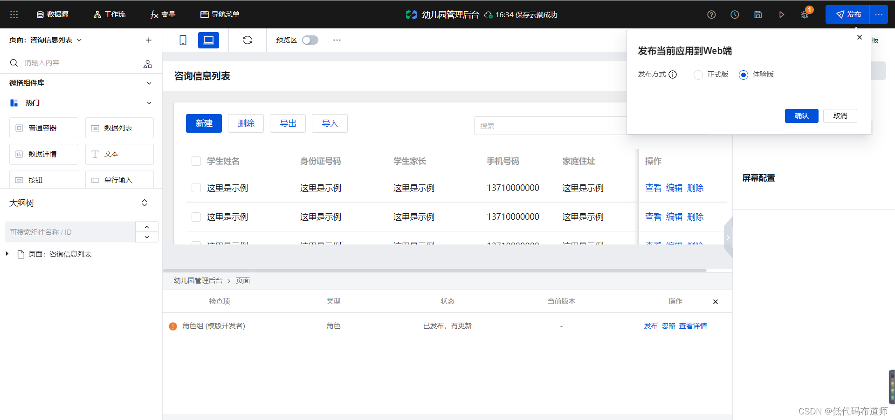Click the refresh canvas icon

coord(248,40)
